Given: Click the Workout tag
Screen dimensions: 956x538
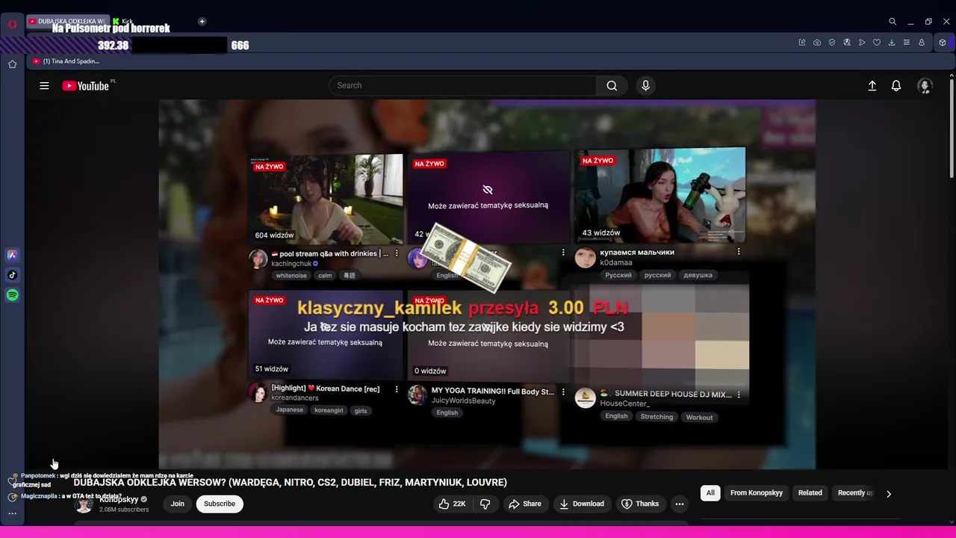Looking at the screenshot, I should [x=699, y=417].
